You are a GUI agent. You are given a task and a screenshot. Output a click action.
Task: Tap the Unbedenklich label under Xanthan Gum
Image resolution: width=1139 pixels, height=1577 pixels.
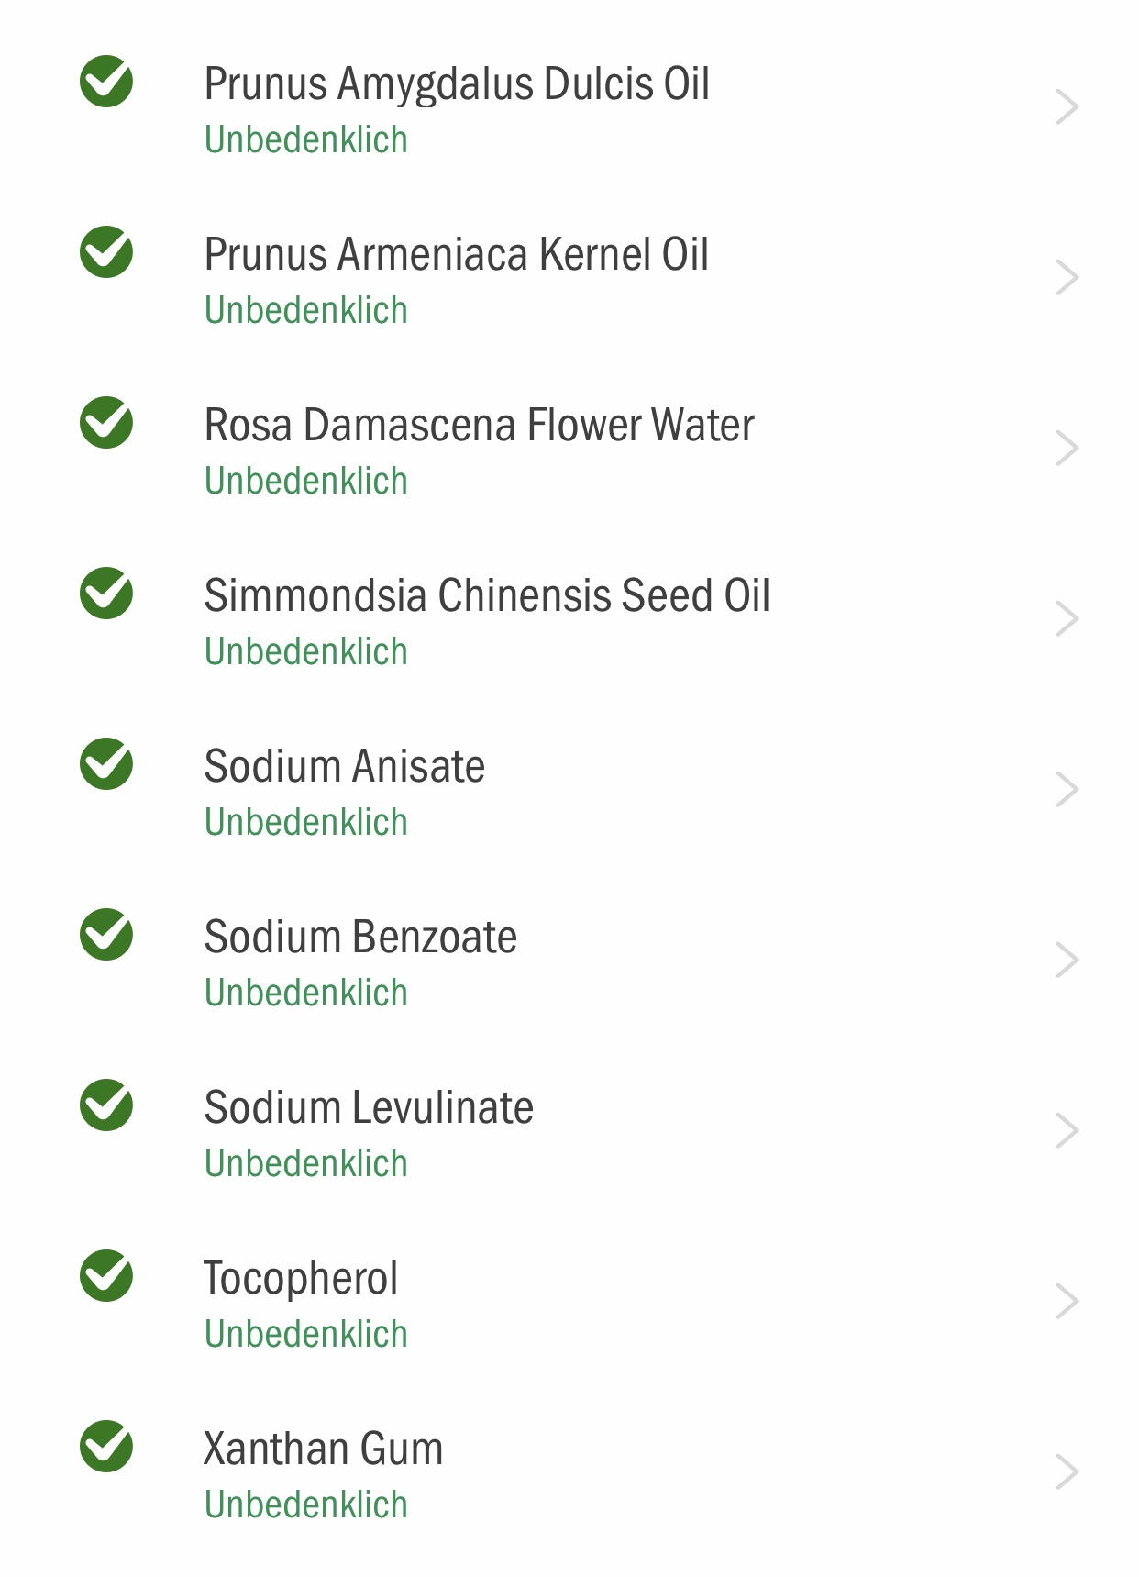(x=306, y=1505)
